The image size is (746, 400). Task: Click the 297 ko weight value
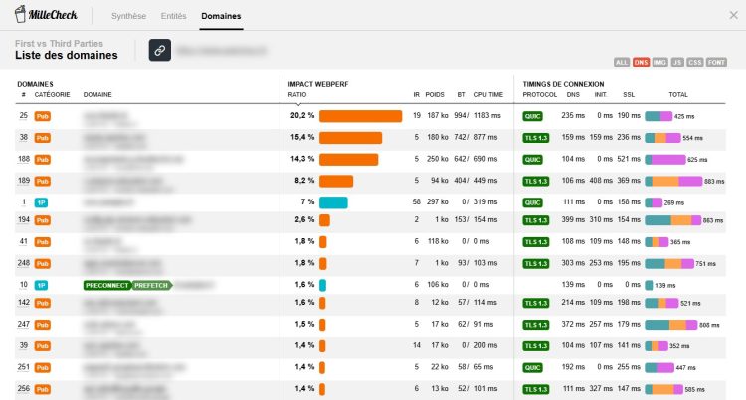point(438,201)
